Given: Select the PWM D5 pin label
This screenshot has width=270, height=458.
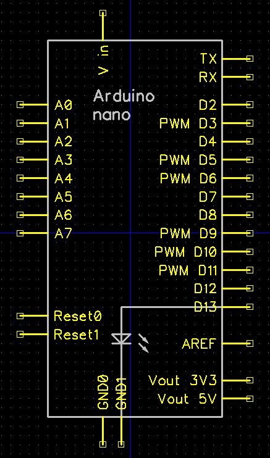Looking at the screenshot, I should pyautogui.click(x=188, y=160).
